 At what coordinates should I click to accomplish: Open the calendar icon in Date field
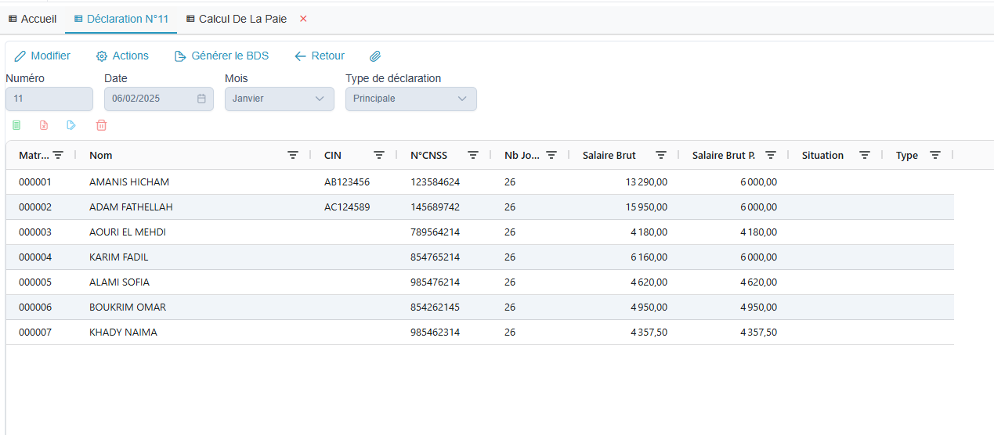point(201,99)
